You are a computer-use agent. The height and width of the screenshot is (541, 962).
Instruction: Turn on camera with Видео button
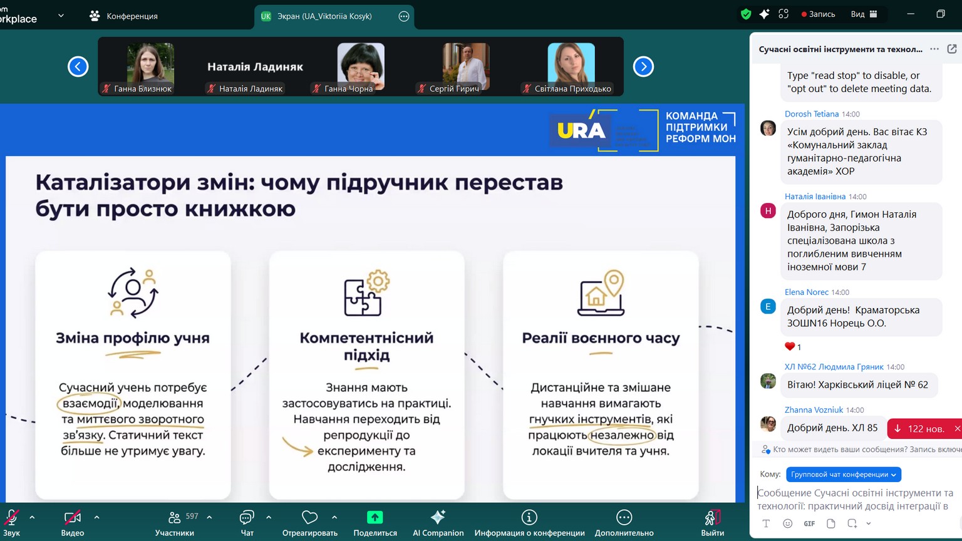point(73,523)
